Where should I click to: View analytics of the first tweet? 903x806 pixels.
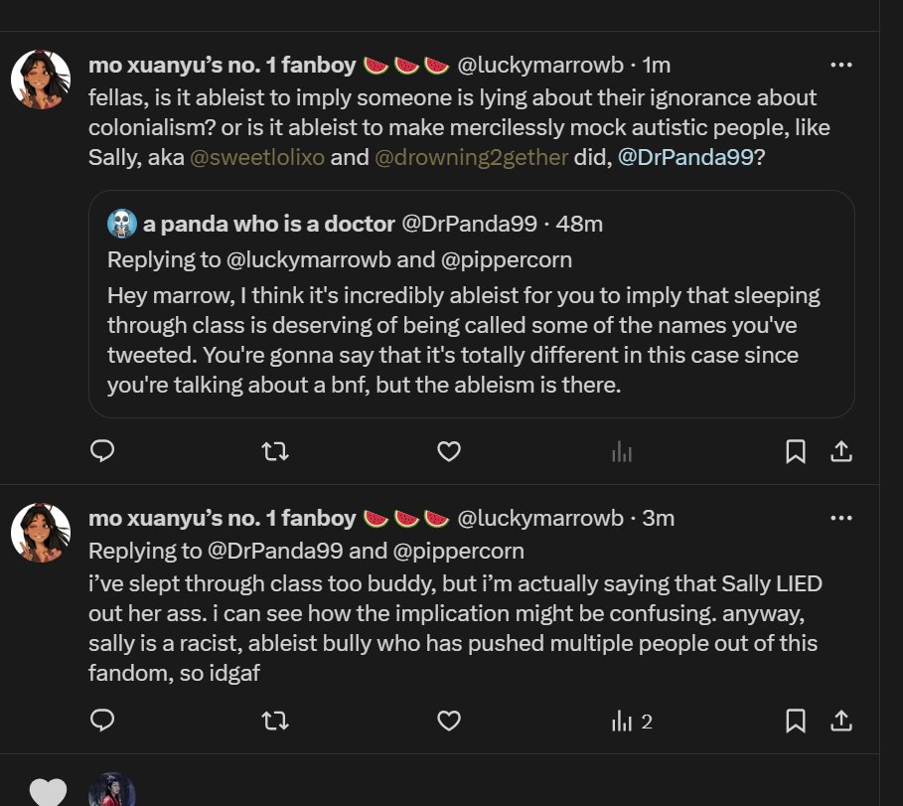[622, 452]
